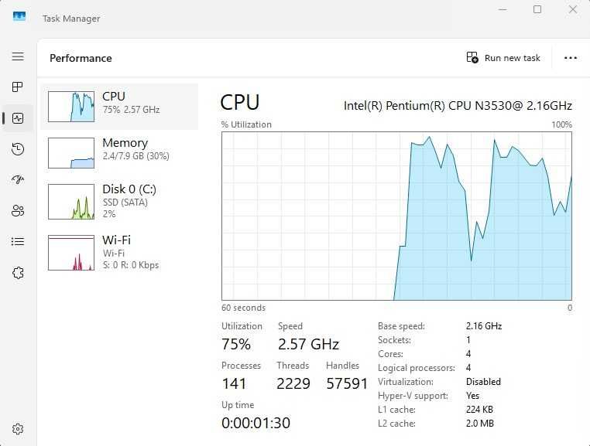Image resolution: width=590 pixels, height=446 pixels.
Task: Click the CPU utilization graph
Action: pos(396,216)
